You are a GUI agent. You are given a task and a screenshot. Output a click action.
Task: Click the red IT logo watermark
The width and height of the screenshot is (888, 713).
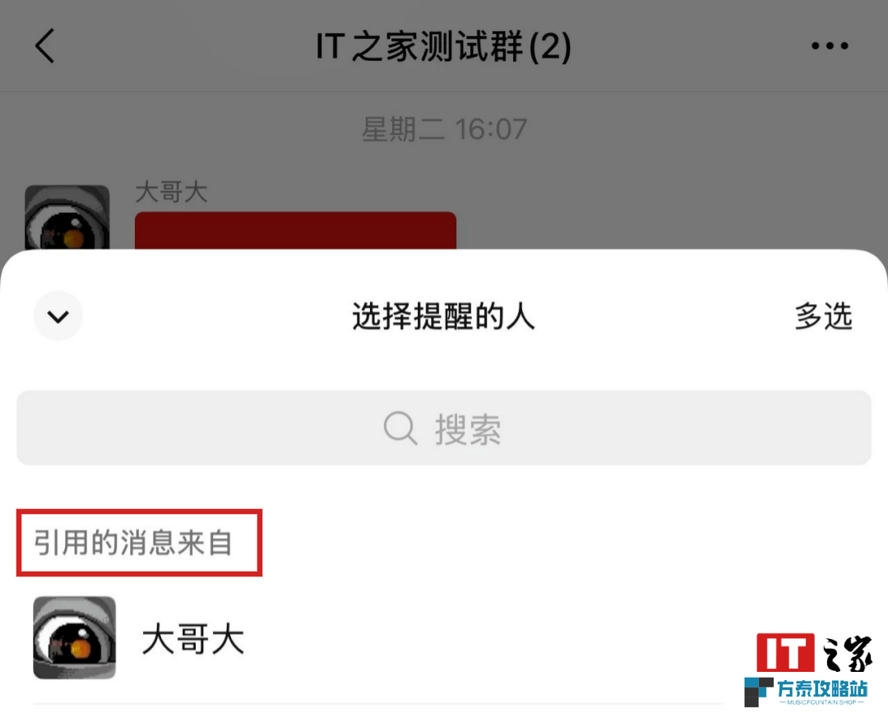point(785,652)
